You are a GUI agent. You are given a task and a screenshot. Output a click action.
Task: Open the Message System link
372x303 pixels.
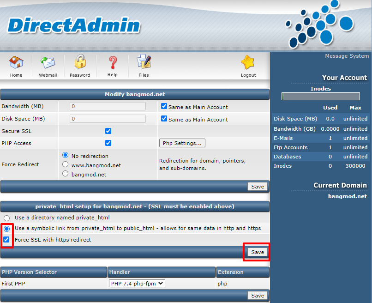pos(347,56)
